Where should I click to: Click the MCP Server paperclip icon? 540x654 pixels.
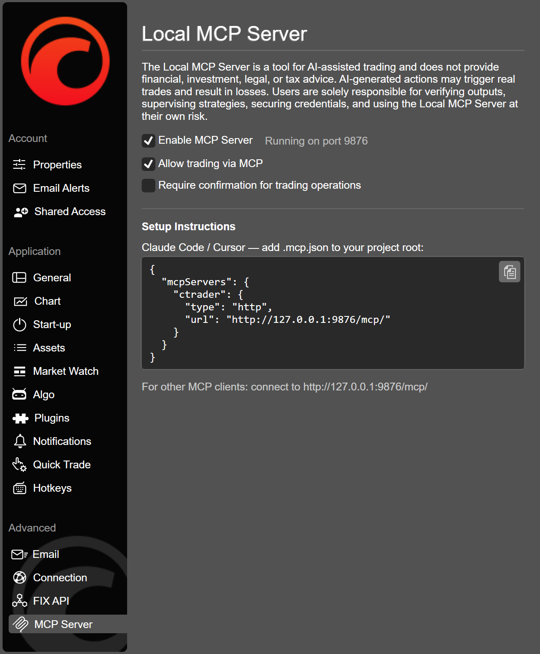[x=20, y=624]
